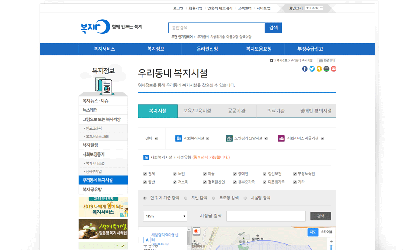Open the 생애주기별 맞춤형 복지 사례집 banner
This screenshot has width=420, height=250.
(x=103, y=229)
